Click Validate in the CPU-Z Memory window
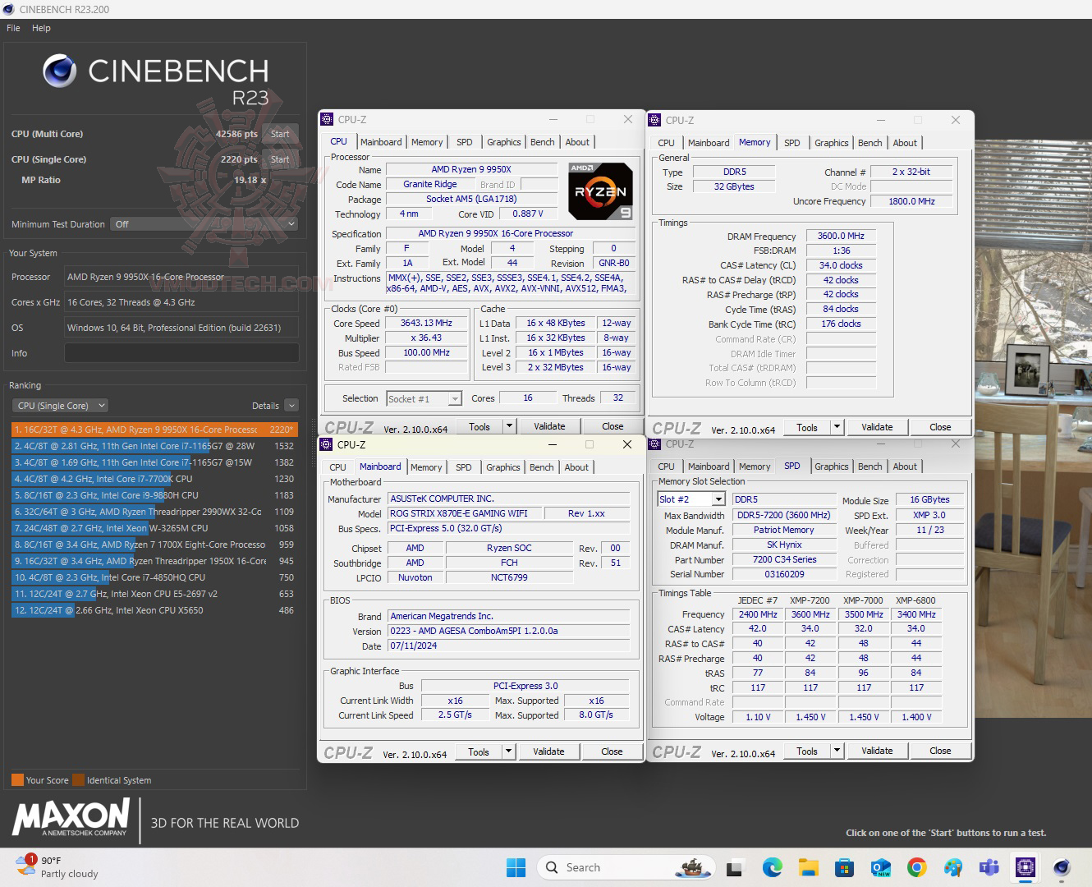Image resolution: width=1092 pixels, height=887 pixels. (877, 426)
